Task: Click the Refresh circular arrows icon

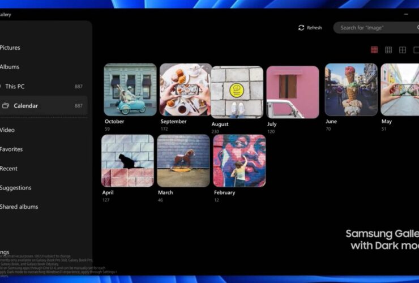Action: coord(301,28)
